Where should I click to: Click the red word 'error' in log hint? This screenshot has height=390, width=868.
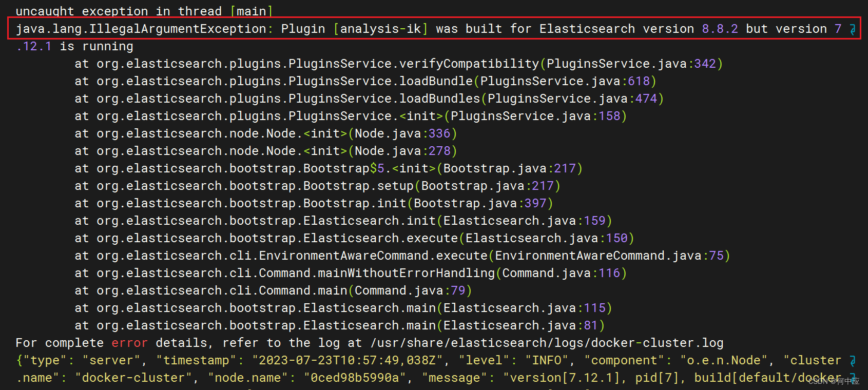point(129,343)
